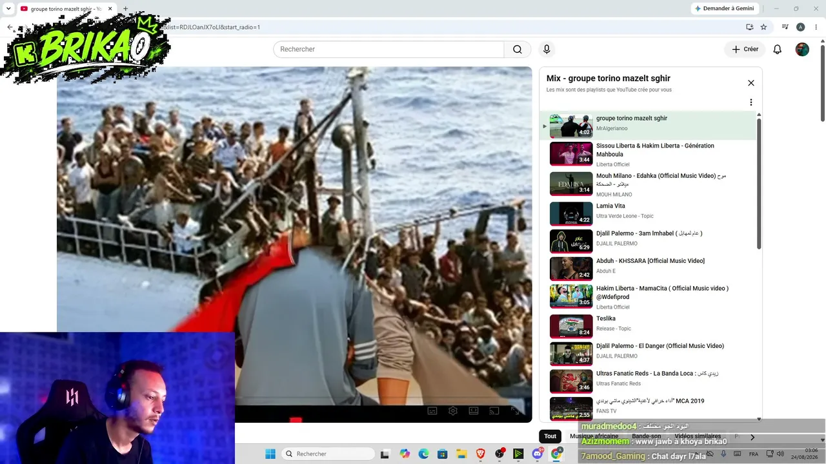Open OBS Studio from the taskbar
826x464 pixels.
[x=499, y=454]
